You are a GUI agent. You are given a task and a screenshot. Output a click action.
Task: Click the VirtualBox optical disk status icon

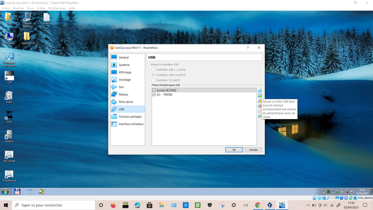[319, 198]
